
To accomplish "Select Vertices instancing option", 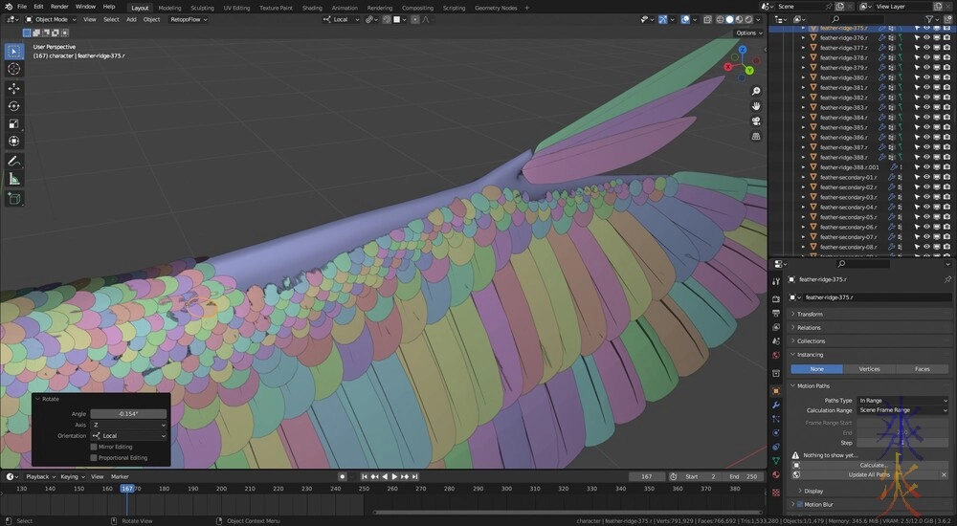I will click(869, 368).
